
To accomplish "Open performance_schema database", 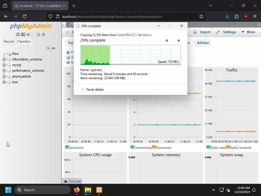I will point(28,71).
